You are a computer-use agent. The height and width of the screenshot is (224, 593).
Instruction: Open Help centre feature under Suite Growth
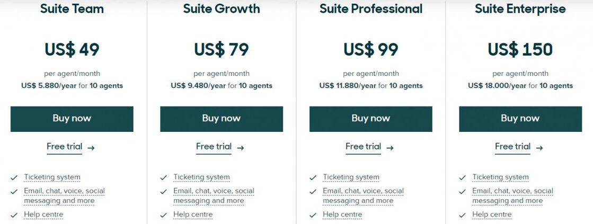coord(193,214)
